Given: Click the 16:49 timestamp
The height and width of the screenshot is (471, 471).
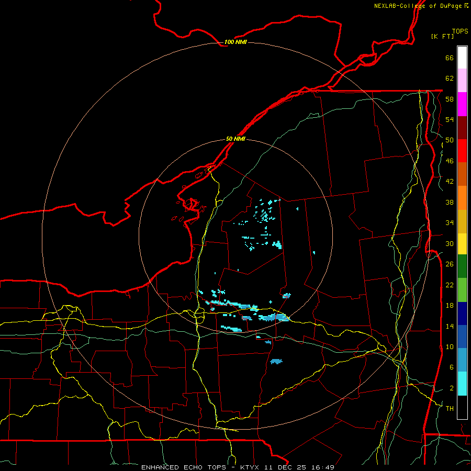Looking at the screenshot, I should 323,467.
